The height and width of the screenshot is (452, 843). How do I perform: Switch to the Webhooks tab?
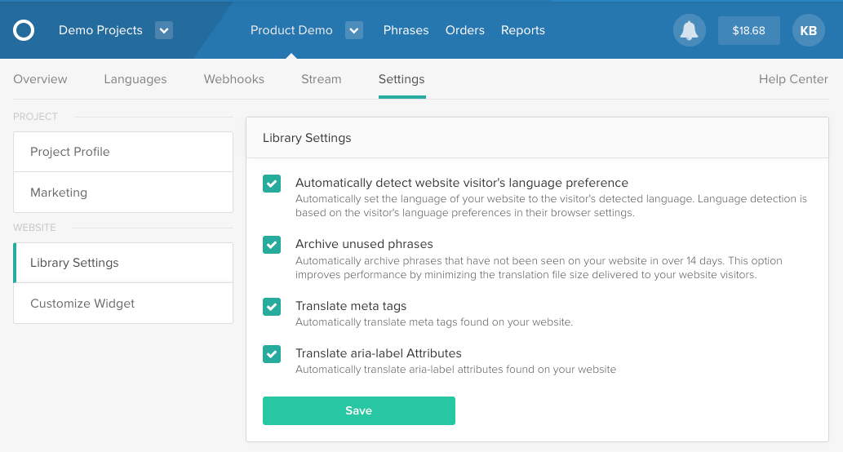[234, 79]
